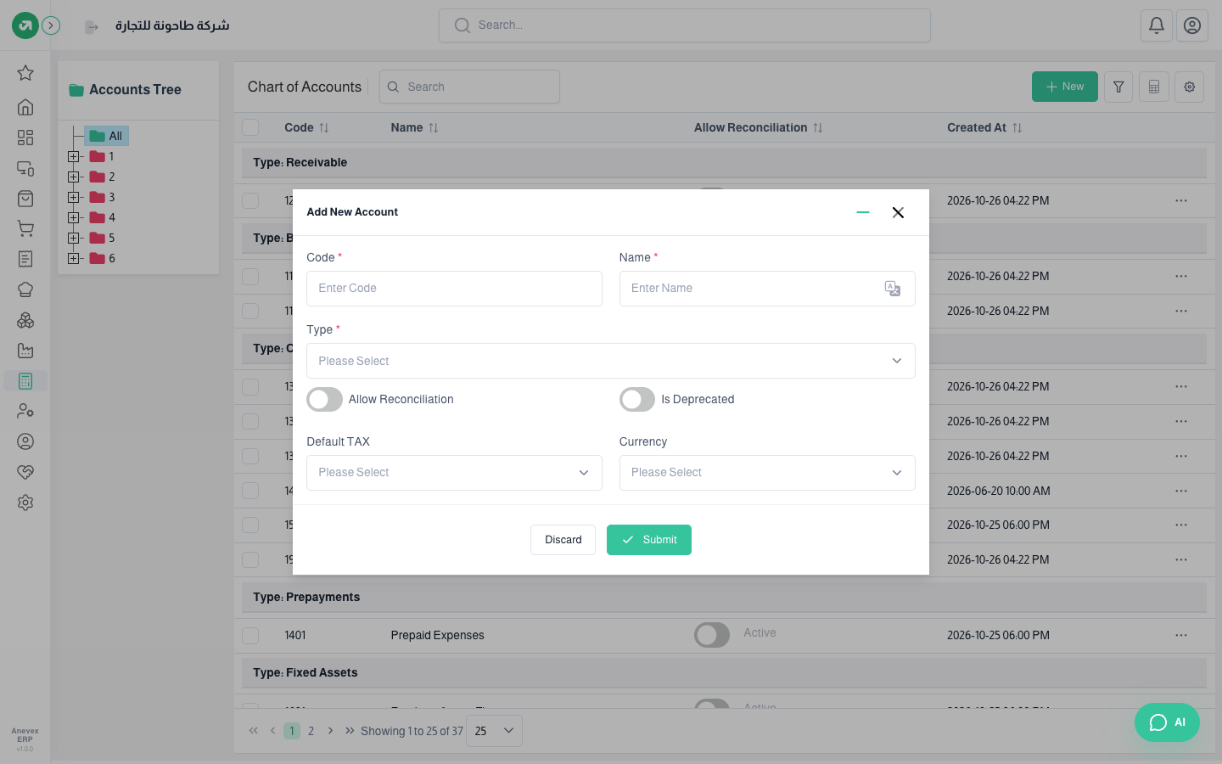Enable the Allow Reconciliation switch
The width and height of the screenshot is (1222, 764).
(x=324, y=400)
